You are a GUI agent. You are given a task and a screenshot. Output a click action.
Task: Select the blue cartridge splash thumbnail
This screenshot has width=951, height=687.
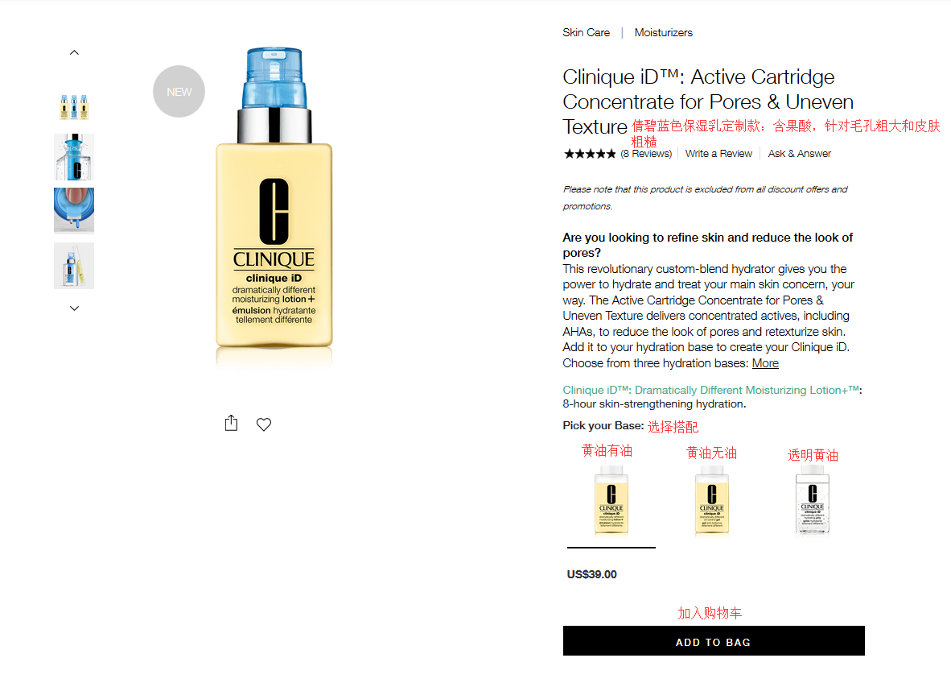74,157
